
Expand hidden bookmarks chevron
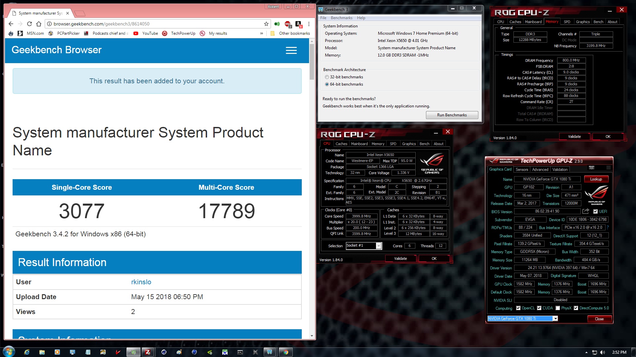[262, 33]
